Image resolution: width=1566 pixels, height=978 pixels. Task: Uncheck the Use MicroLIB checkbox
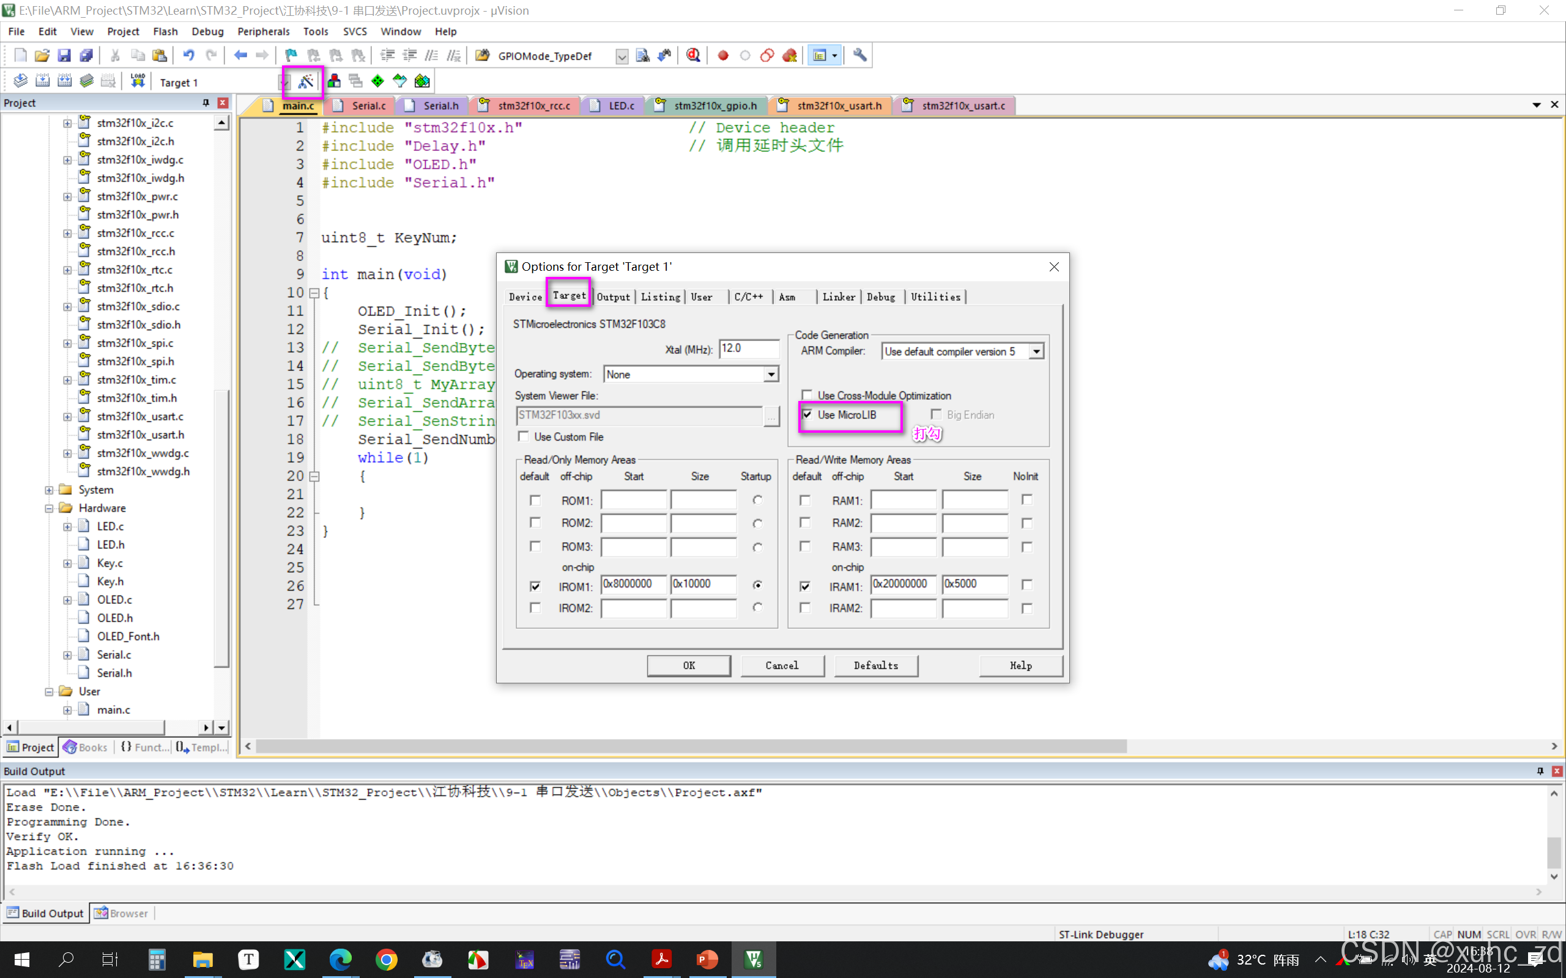[807, 414]
